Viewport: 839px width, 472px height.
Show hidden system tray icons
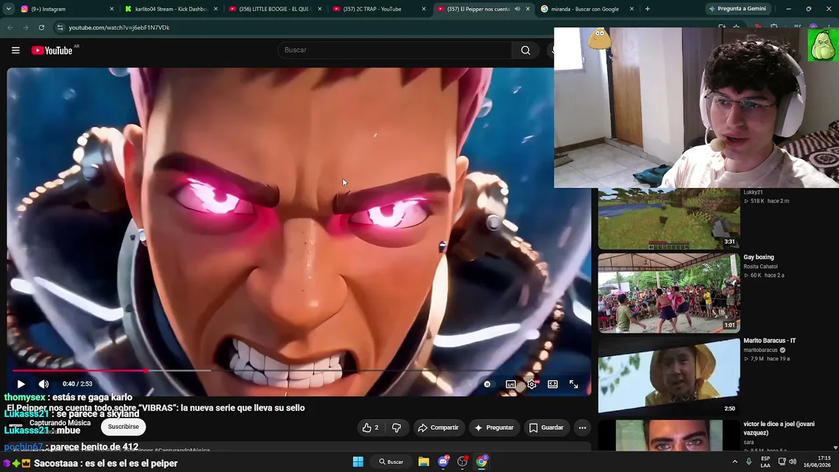coord(735,462)
